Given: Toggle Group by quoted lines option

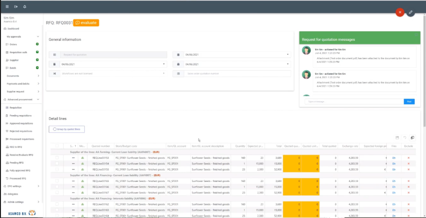Looking at the screenshot, I should (x=67, y=129).
